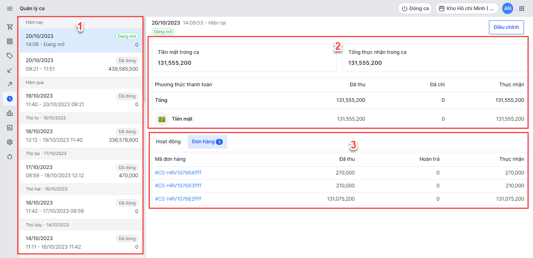Select the 20/10/2023 09:21 - 11:51 shift
533x258 pixels.
click(x=82, y=64)
